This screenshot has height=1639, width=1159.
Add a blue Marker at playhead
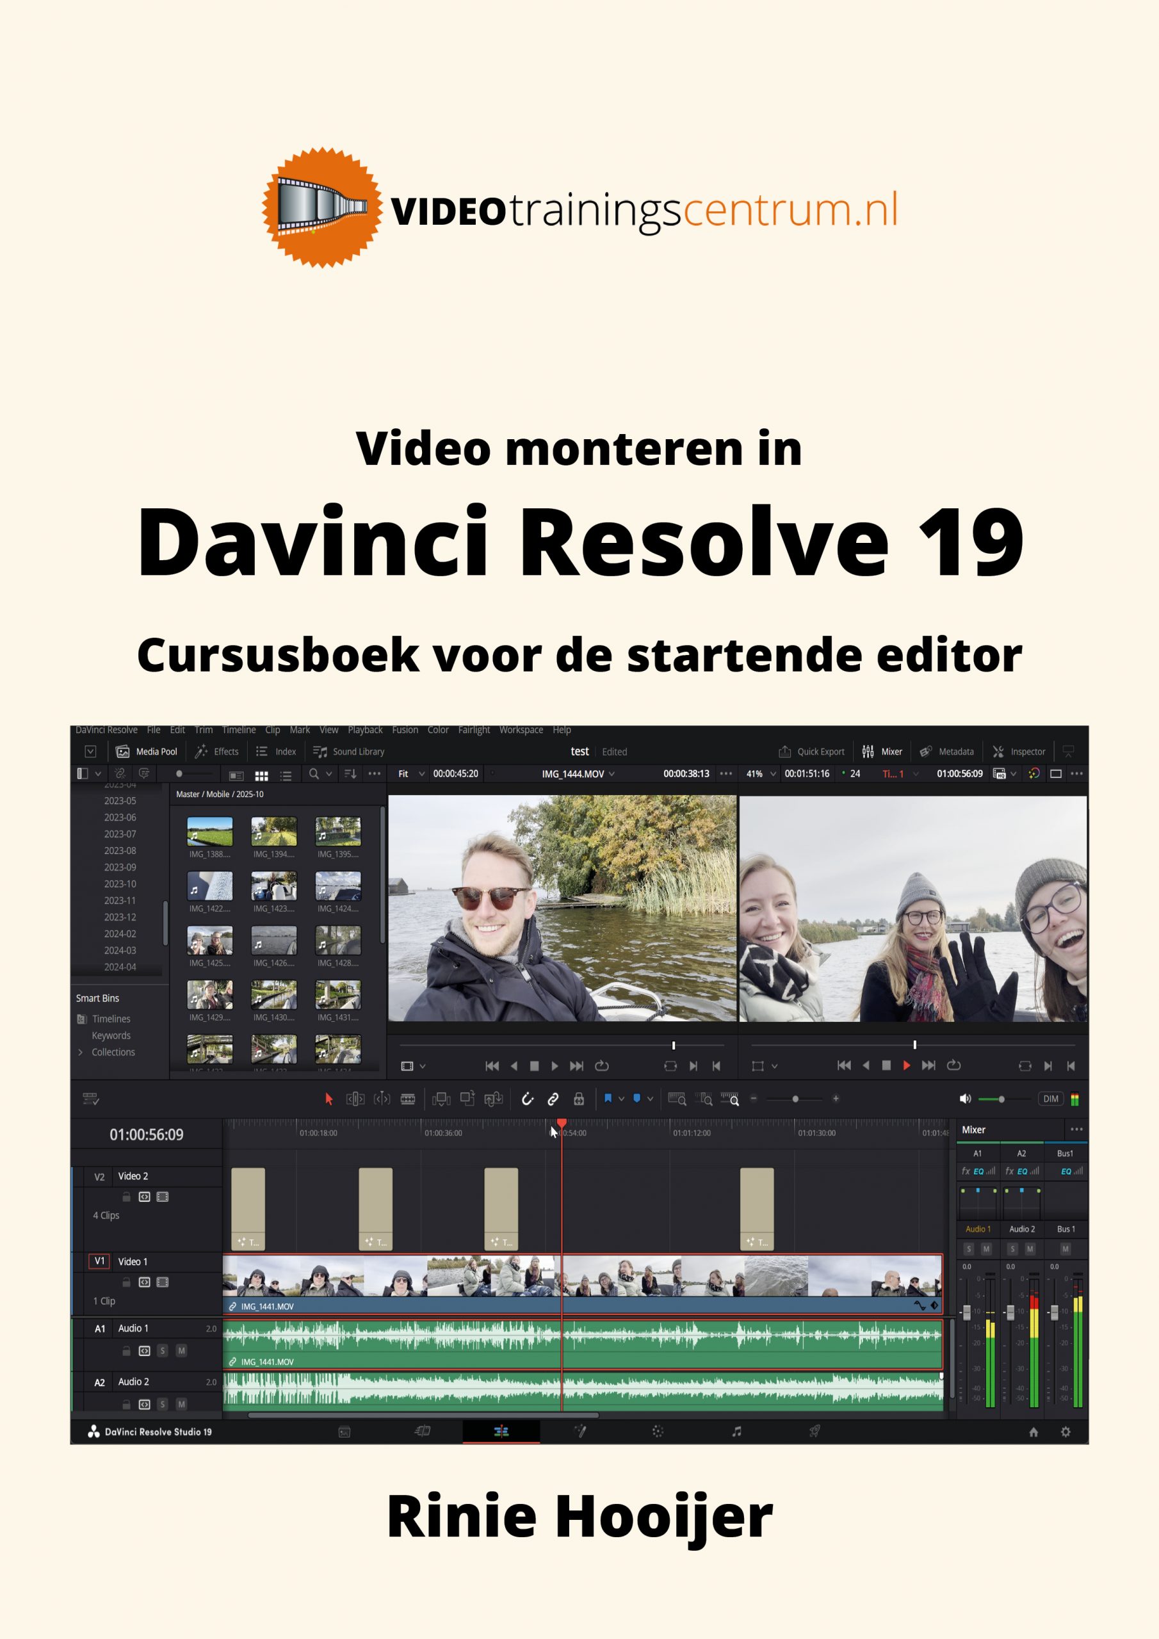tap(637, 1099)
